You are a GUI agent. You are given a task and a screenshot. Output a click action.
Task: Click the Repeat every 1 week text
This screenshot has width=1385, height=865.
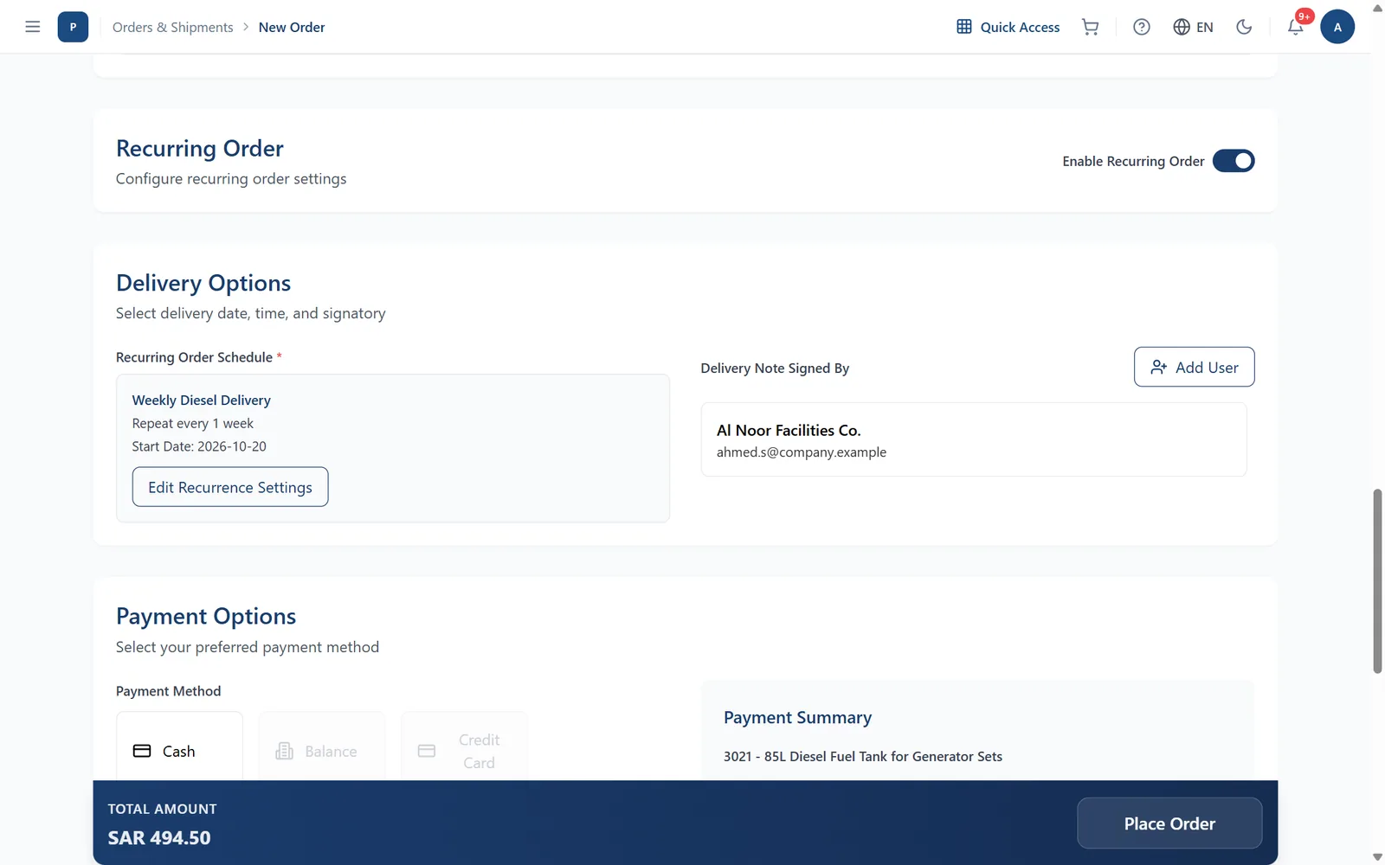coord(192,423)
